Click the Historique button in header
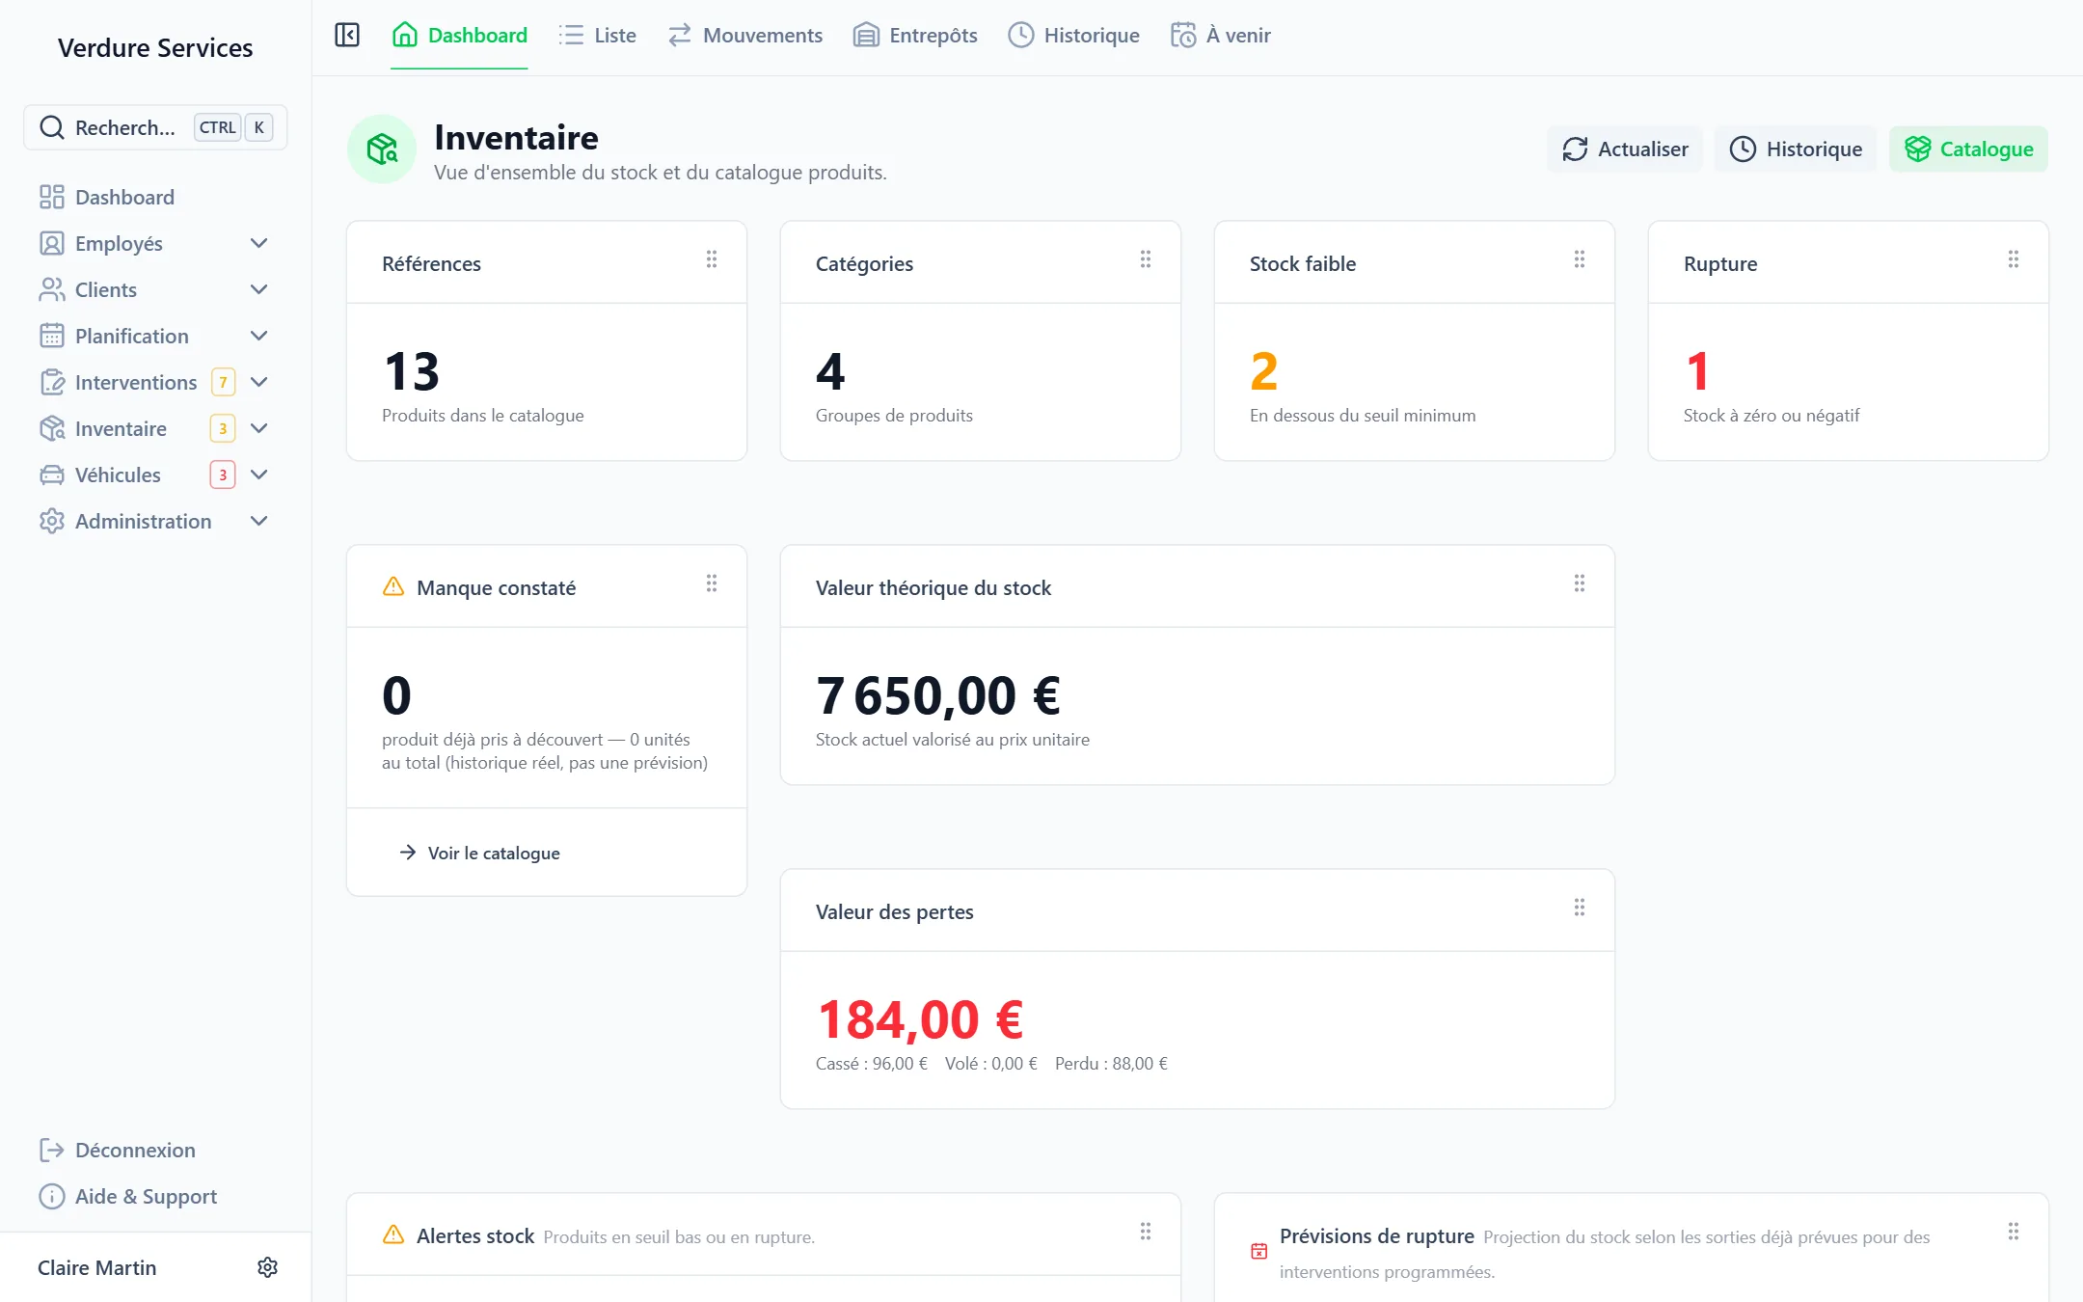2083x1302 pixels. pyautogui.click(x=1796, y=149)
